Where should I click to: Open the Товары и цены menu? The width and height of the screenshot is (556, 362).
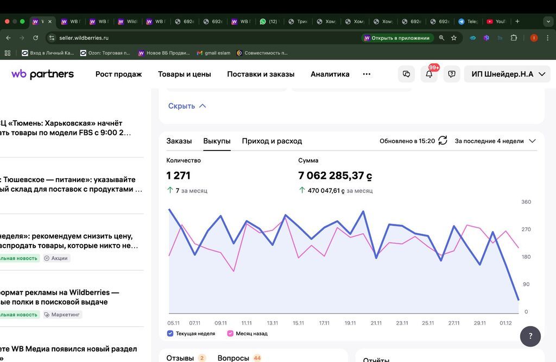pyautogui.click(x=185, y=74)
